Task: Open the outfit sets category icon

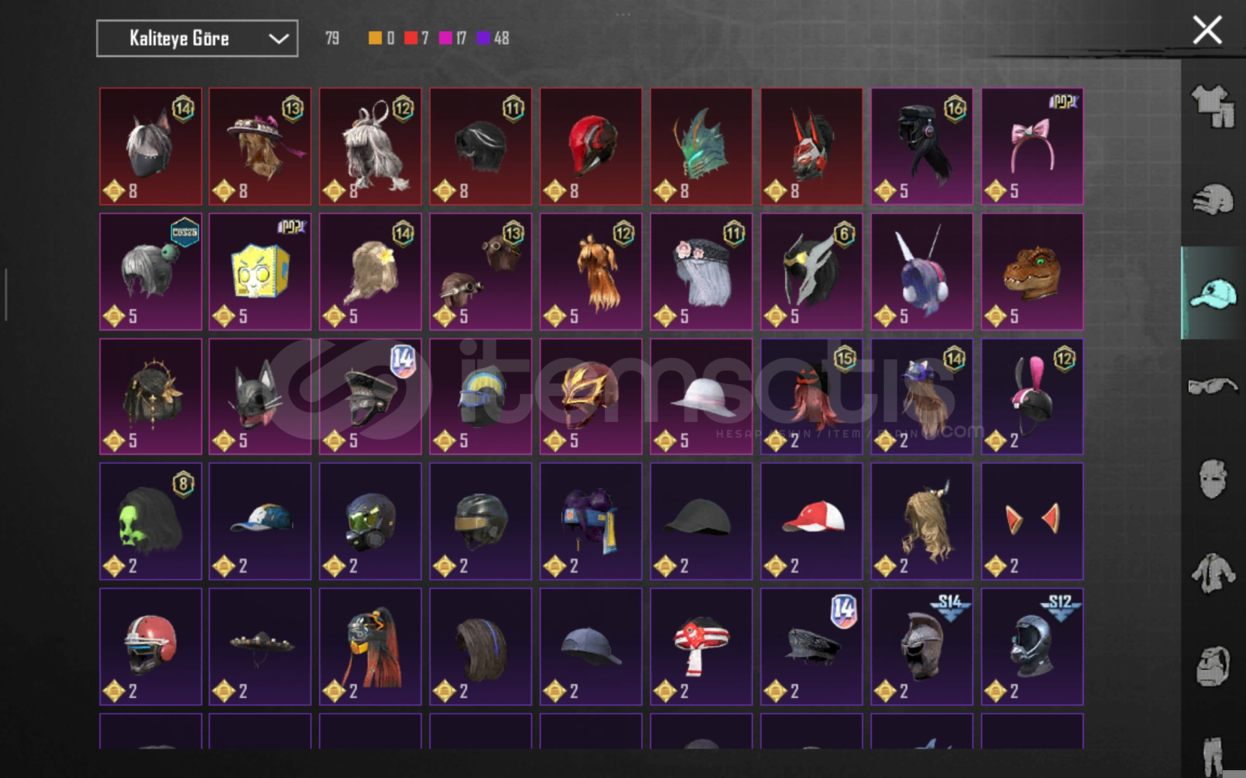Action: click(1212, 107)
